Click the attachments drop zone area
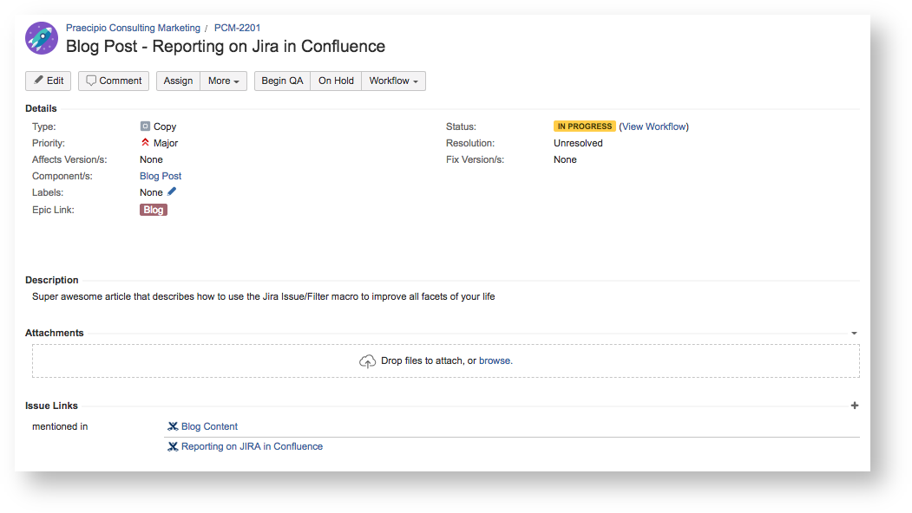This screenshot has width=912, height=513. click(x=445, y=360)
